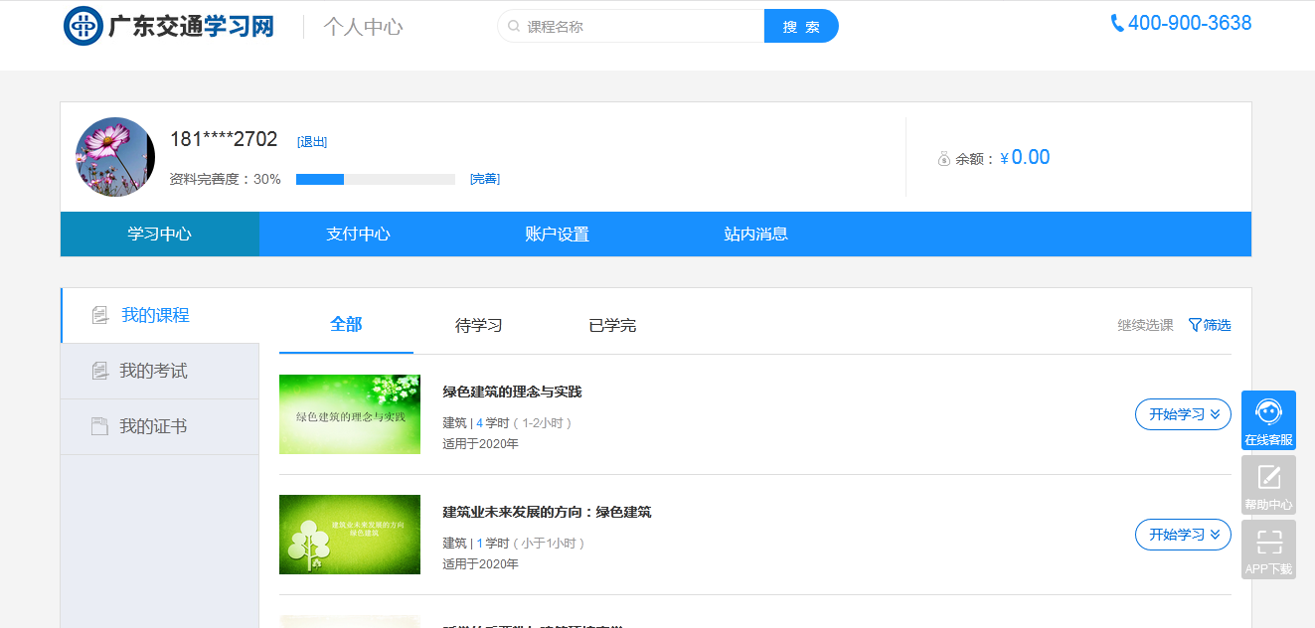
Task: Open 帮助中心 help center icon
Action: pos(1268,485)
